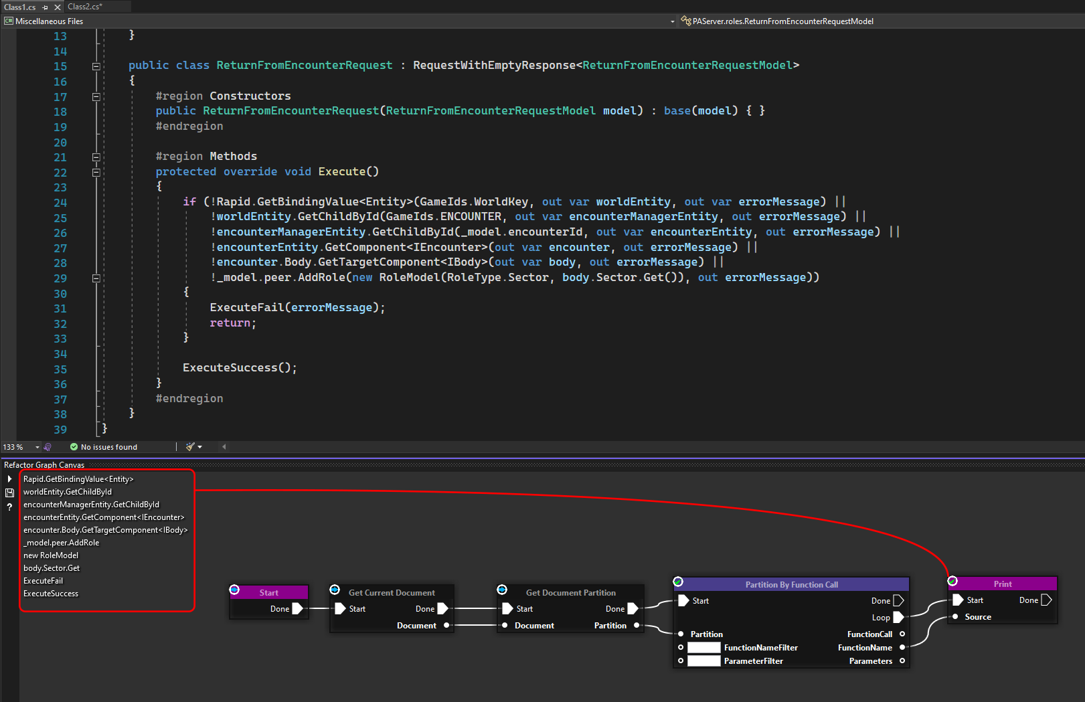1085x702 pixels.
Task: Open the 133 % zoom dropdown
Action: tap(37, 447)
